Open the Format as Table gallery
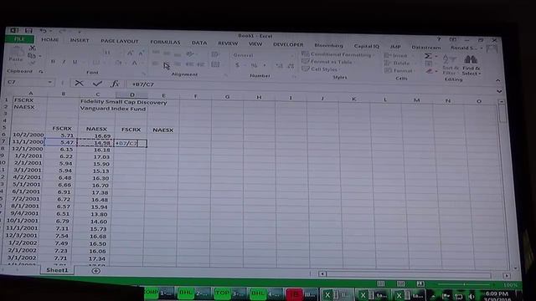Screen dimensions: 536x301 tap(327, 62)
